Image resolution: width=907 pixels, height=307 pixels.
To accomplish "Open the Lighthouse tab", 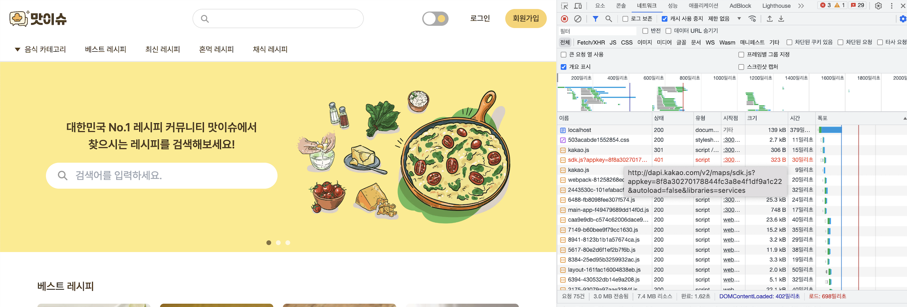I will (x=776, y=6).
